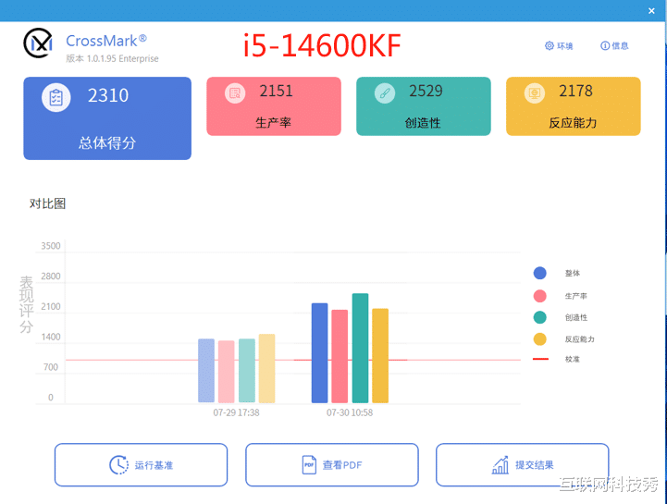667x504 pixels.
Task: Click the 2800 axis label
Action: point(51,276)
